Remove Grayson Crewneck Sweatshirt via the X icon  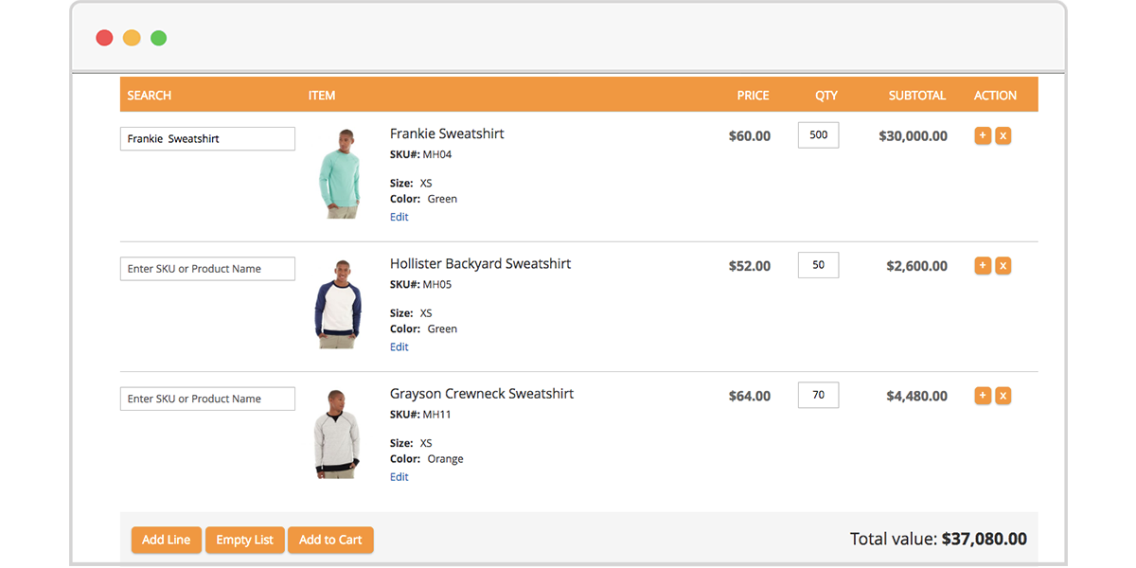pos(1003,396)
